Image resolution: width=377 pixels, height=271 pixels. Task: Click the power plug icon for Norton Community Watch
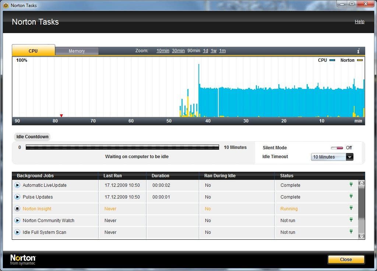351,220
